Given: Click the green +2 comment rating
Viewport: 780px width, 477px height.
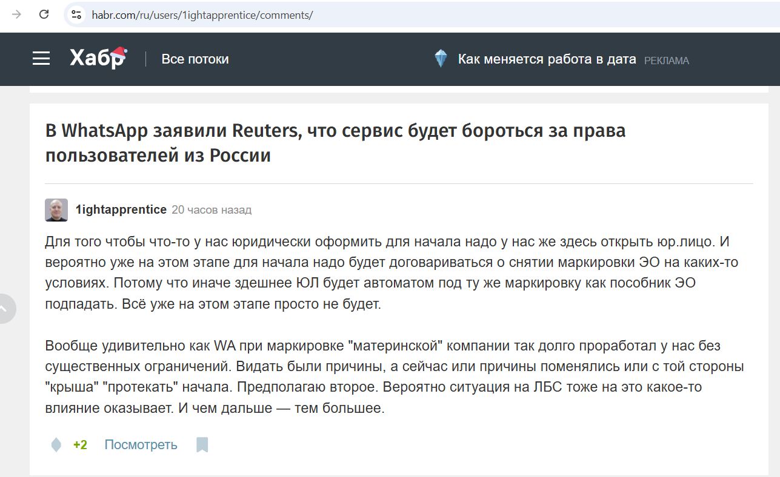Looking at the screenshot, I should click(x=79, y=444).
